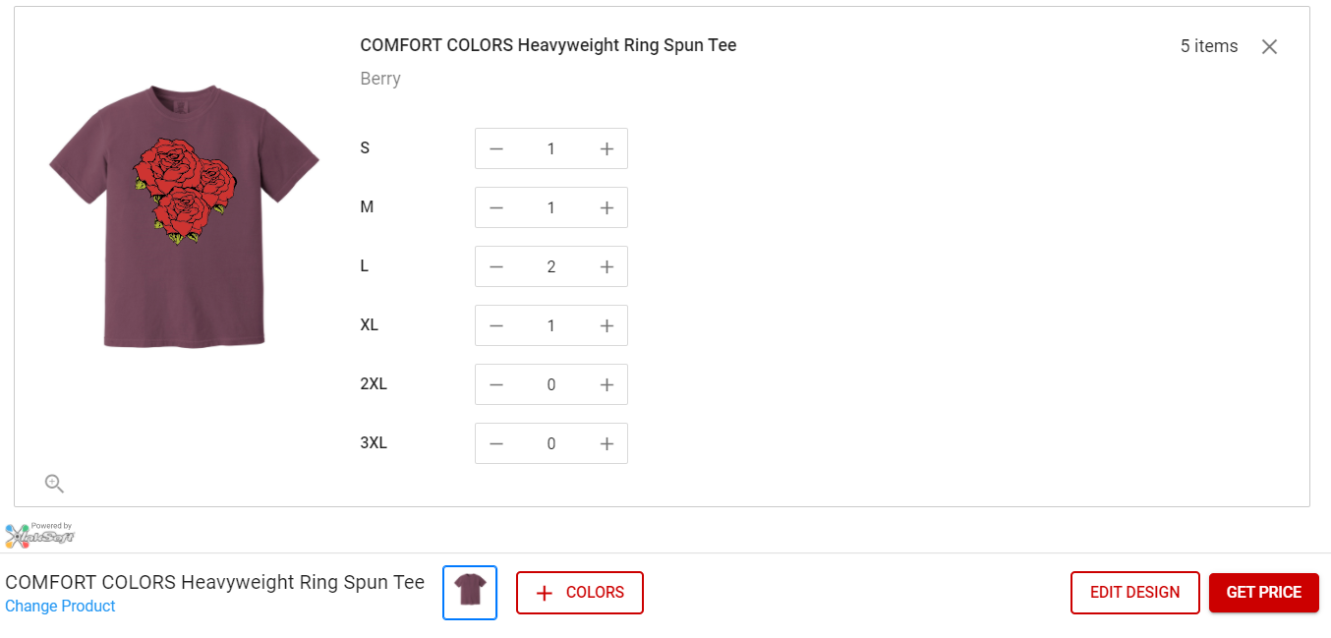
Task: Click the size L quantity field
Action: [x=551, y=266]
